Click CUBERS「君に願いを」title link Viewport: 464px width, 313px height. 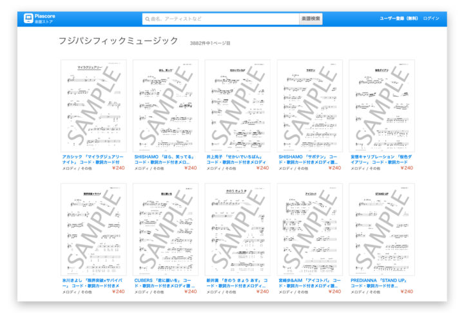pyautogui.click(x=164, y=283)
